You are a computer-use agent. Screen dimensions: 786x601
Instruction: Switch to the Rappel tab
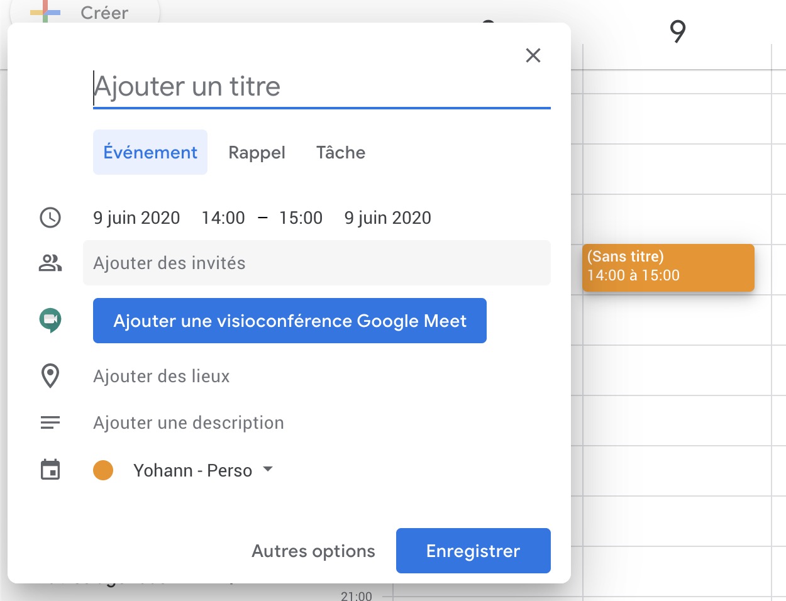[257, 152]
